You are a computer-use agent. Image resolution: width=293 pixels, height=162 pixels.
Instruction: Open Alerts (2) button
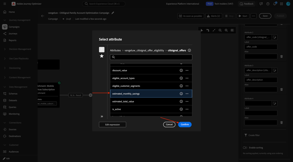click(x=214, y=16)
